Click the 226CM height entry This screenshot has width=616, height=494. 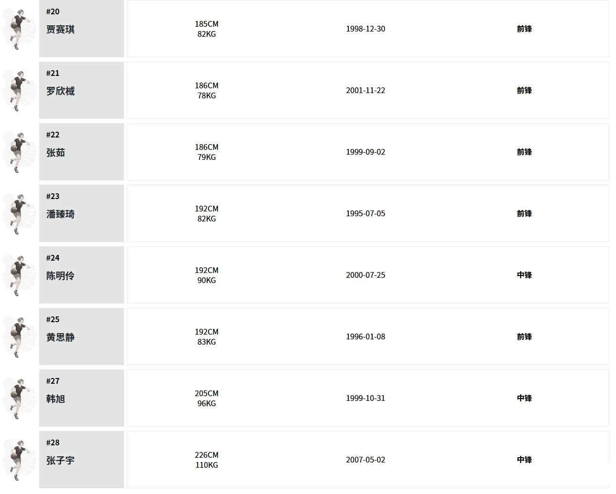[207, 455]
